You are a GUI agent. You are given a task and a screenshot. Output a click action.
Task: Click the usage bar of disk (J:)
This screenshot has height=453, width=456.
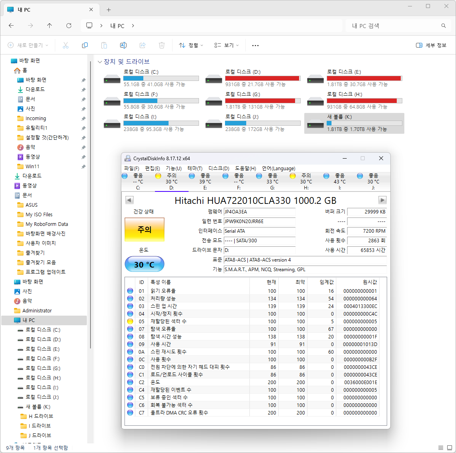[263, 123]
